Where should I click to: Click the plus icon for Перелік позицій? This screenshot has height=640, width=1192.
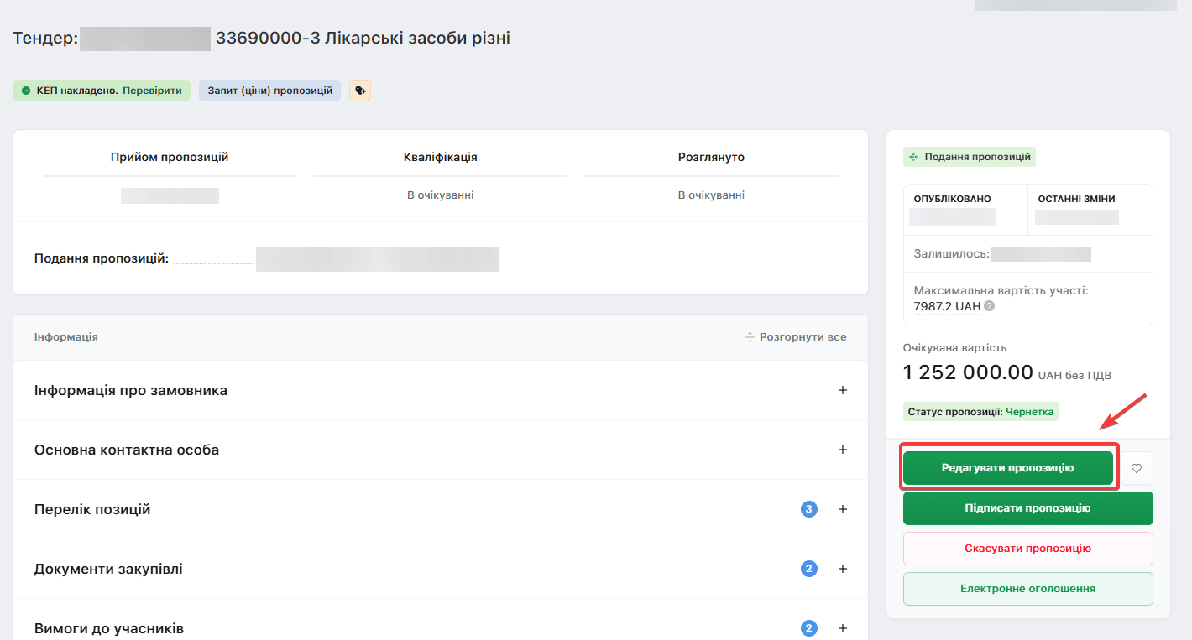click(843, 509)
